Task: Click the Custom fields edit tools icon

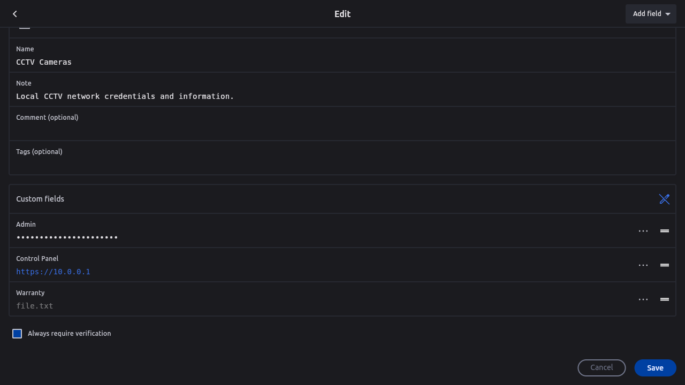Action: click(664, 199)
